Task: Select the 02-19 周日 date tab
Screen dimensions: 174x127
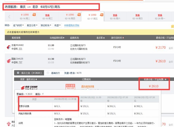Action: [137, 17]
